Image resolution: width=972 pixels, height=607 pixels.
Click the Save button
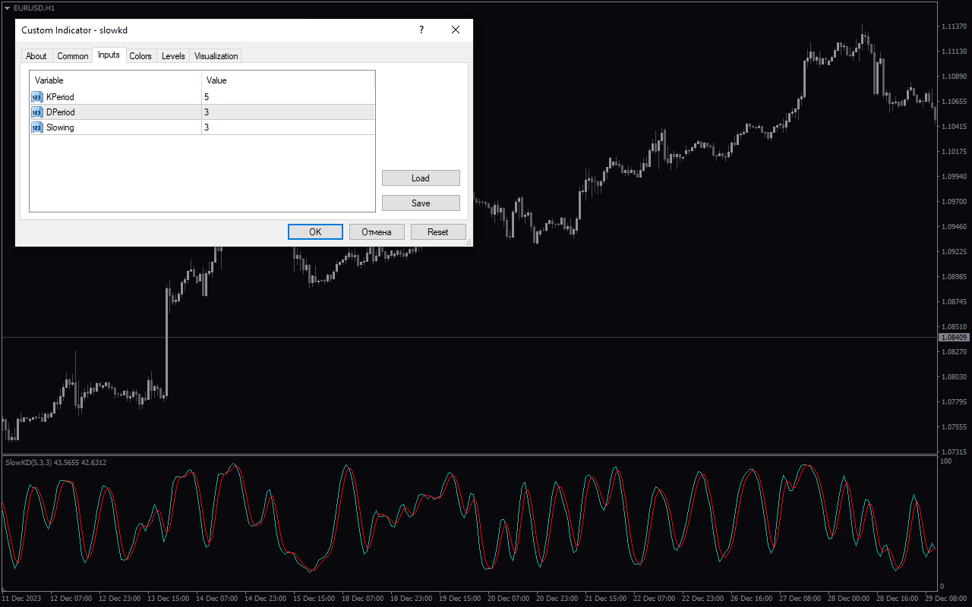tap(421, 203)
